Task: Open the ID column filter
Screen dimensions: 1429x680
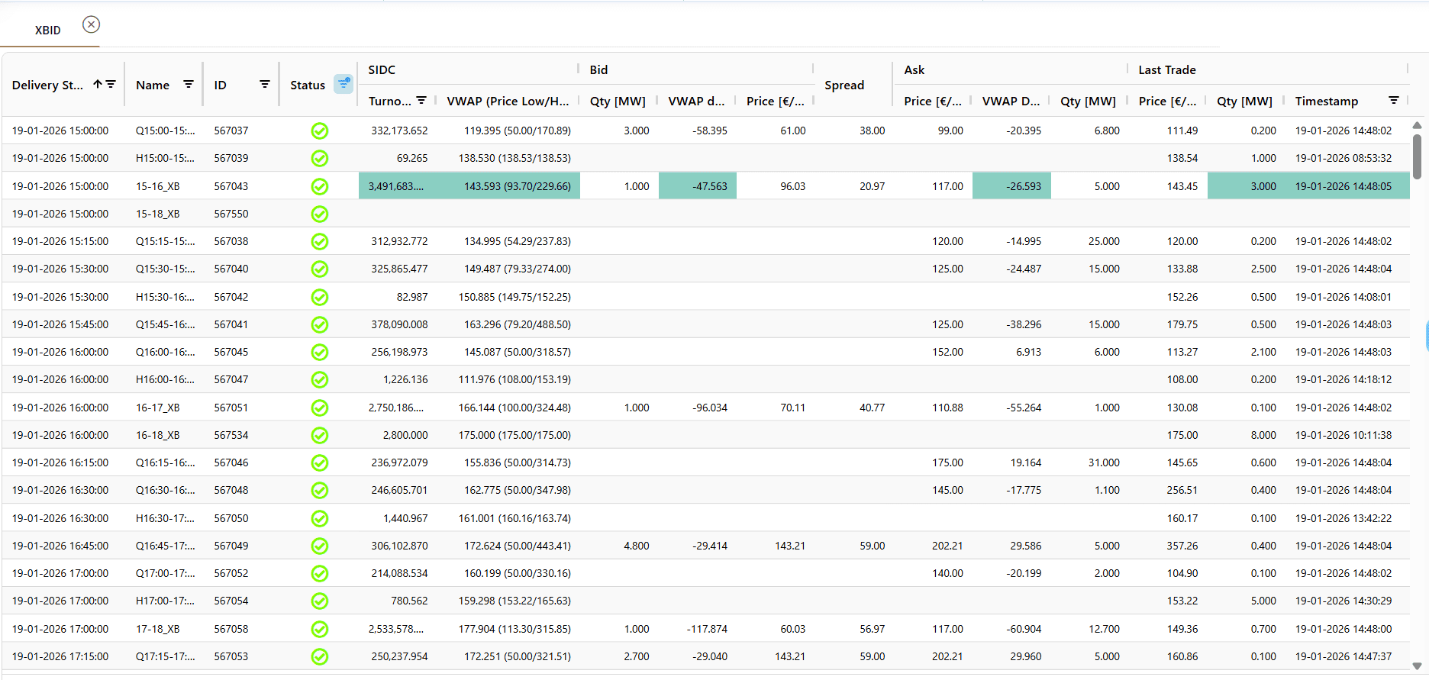Action: (265, 84)
